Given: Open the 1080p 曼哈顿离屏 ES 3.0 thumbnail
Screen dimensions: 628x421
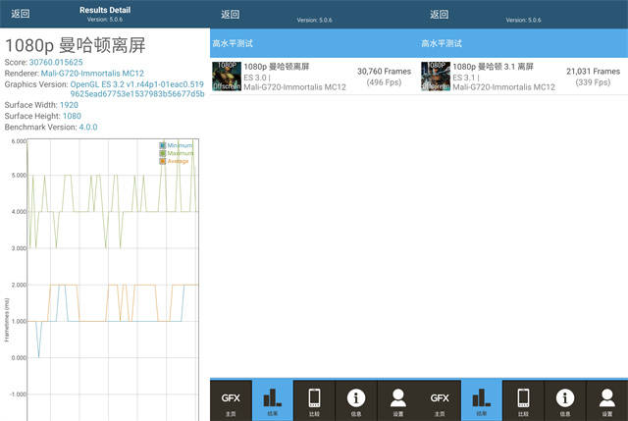Looking at the screenshot, I should tap(227, 77).
